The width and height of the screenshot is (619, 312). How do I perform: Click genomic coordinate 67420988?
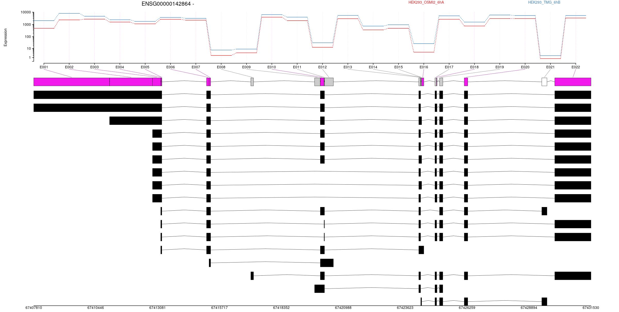pos(343,308)
